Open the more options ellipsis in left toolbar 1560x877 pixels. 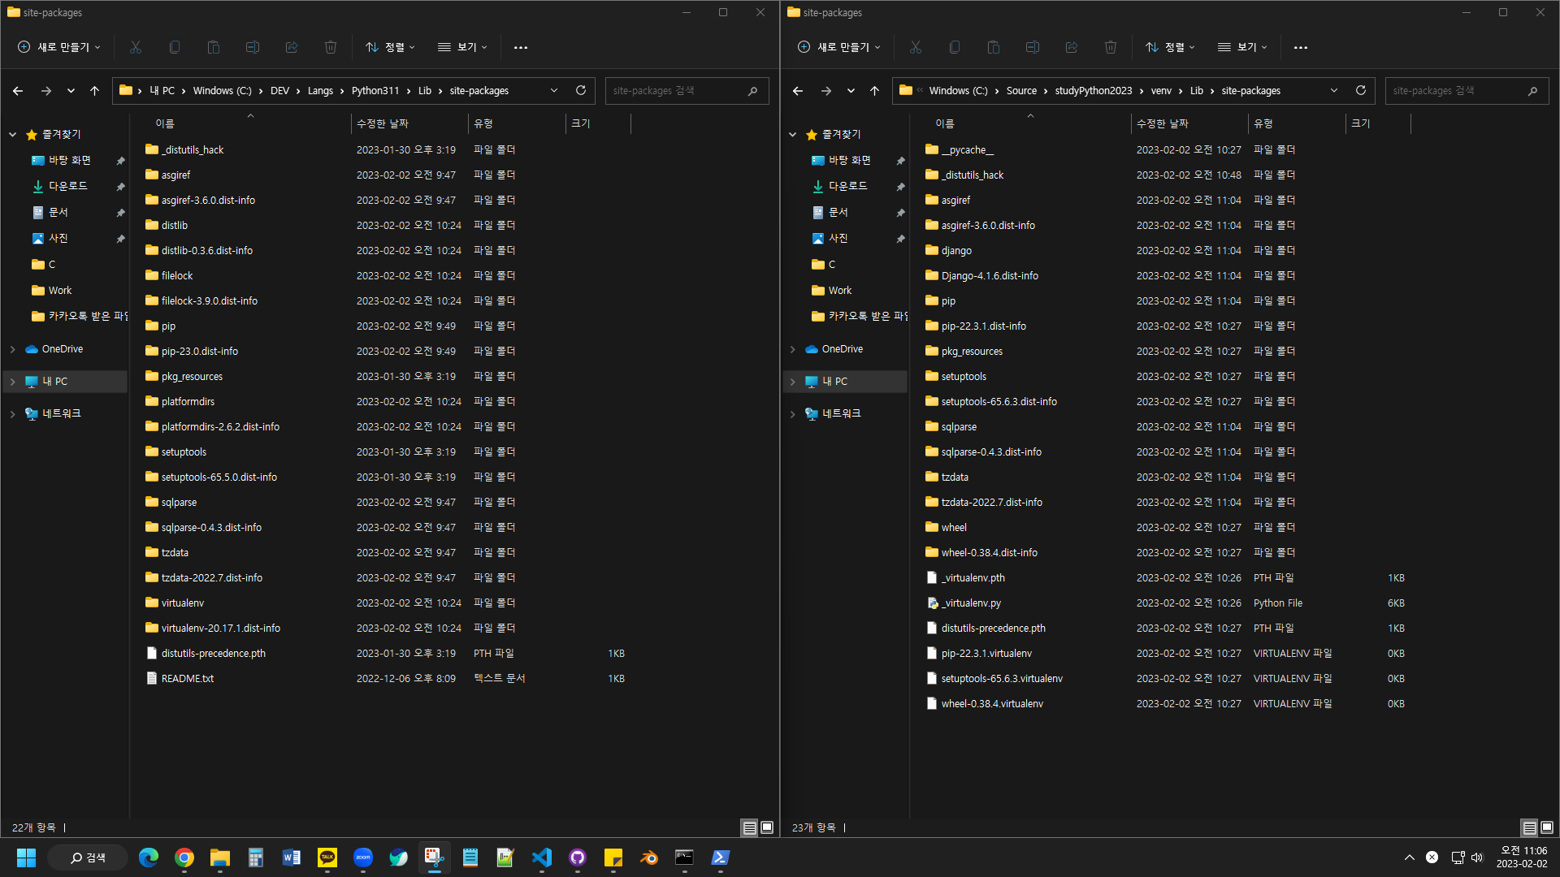click(x=520, y=47)
